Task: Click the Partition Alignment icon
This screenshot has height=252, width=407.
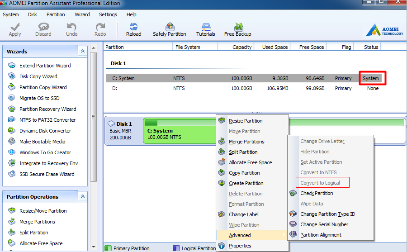Action: (x=293, y=234)
